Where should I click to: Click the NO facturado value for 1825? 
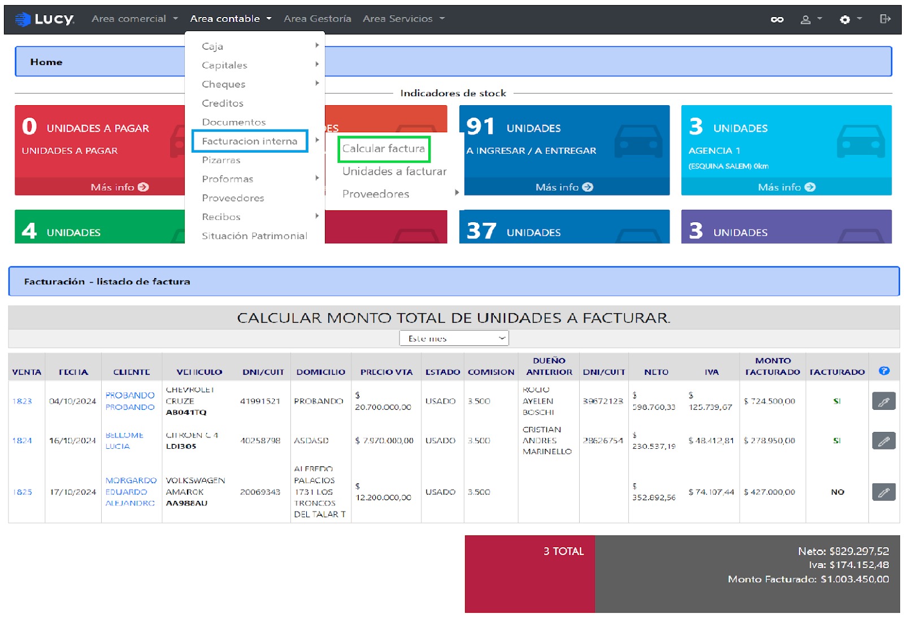(837, 492)
